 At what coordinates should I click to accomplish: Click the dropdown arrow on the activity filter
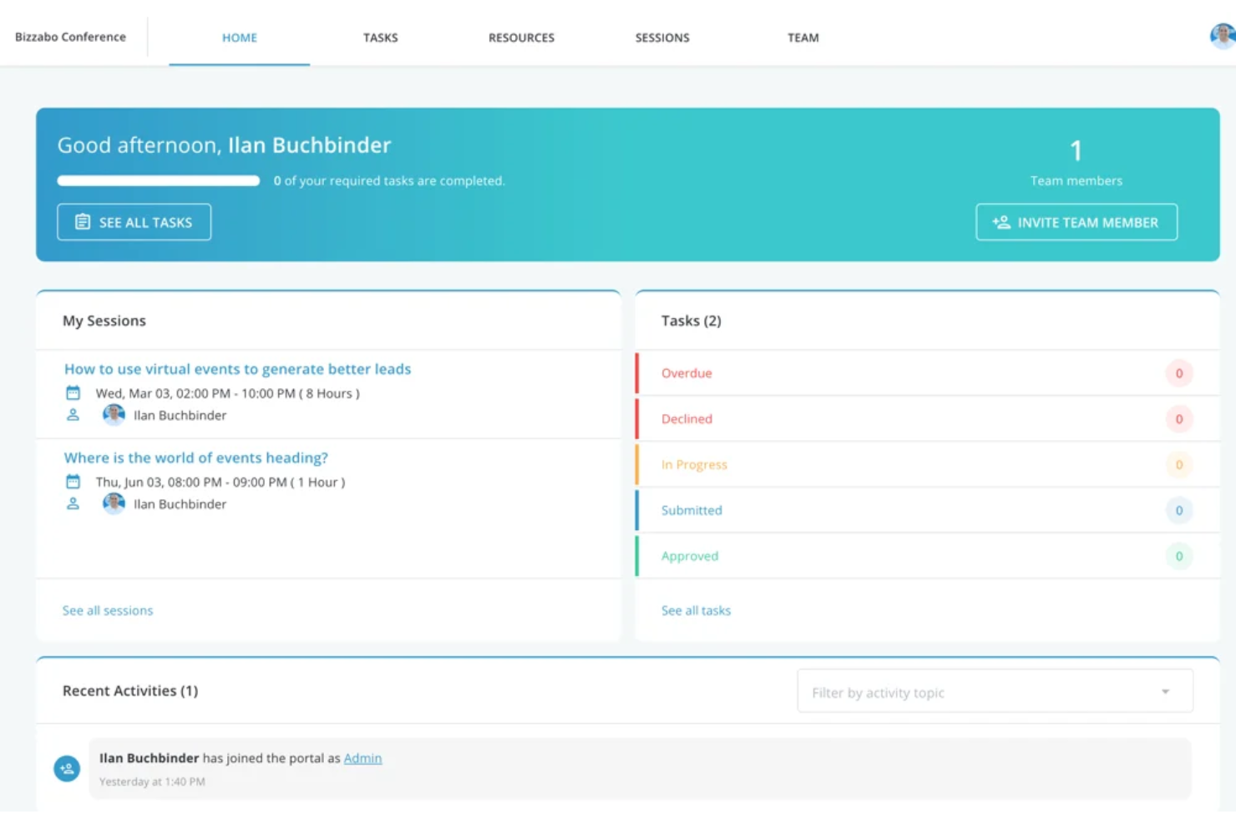(x=1166, y=691)
